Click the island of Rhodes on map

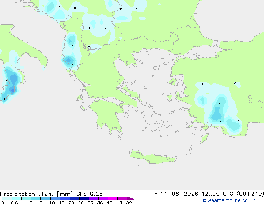click(204, 138)
